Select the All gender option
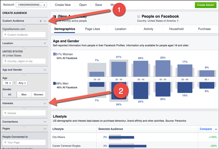The image size is (219, 149). tap(9, 95)
